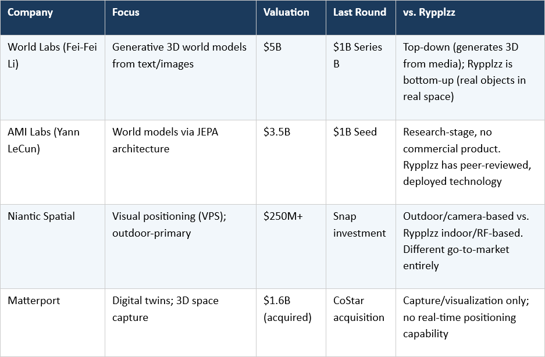Select the Niantic Spatial company cell
Image resolution: width=545 pixels, height=357 pixels.
(41, 216)
